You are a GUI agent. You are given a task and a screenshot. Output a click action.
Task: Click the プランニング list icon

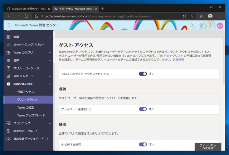tap(9, 123)
